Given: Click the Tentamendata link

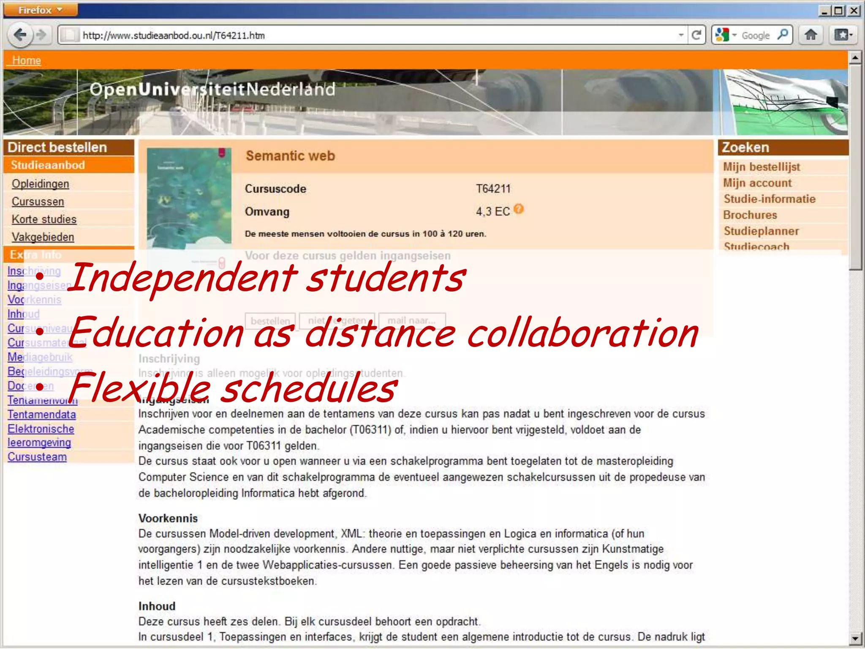Looking at the screenshot, I should tap(41, 414).
